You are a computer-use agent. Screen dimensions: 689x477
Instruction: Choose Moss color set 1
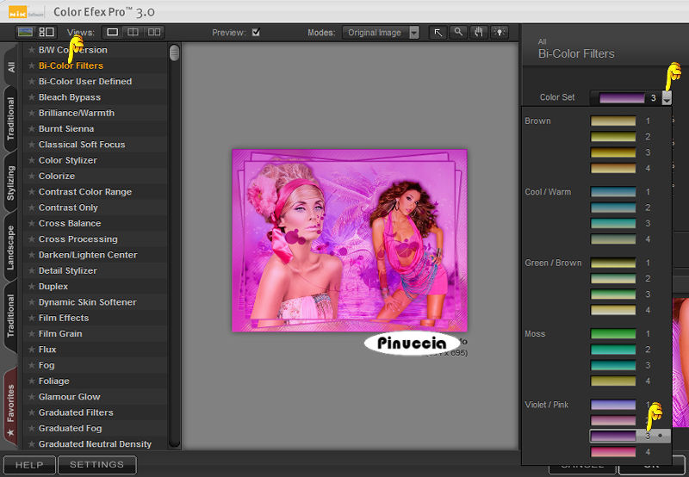613,334
